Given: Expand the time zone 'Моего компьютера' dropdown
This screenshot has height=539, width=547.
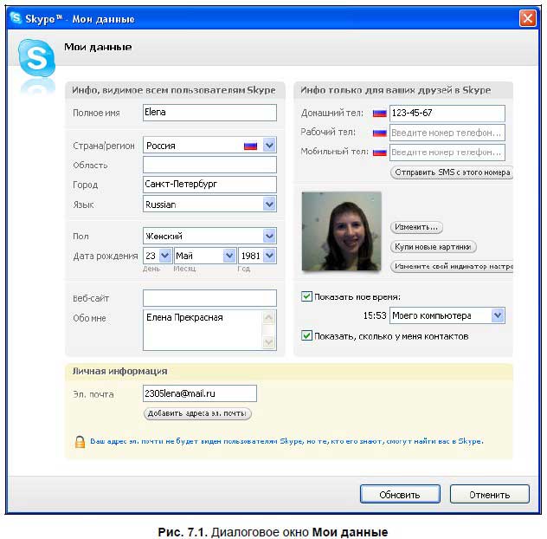Looking at the screenshot, I should coord(498,316).
